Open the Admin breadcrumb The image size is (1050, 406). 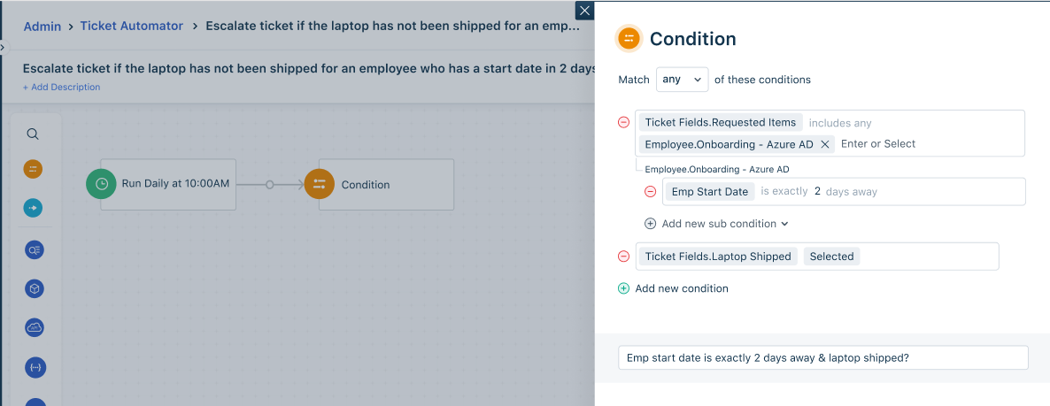pyautogui.click(x=42, y=27)
